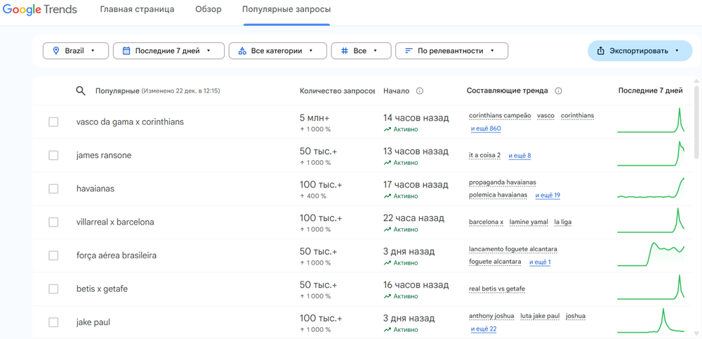The height and width of the screenshot is (339, 702).
Task: Select the força aérea brasileira checkbox
Action: [53, 255]
